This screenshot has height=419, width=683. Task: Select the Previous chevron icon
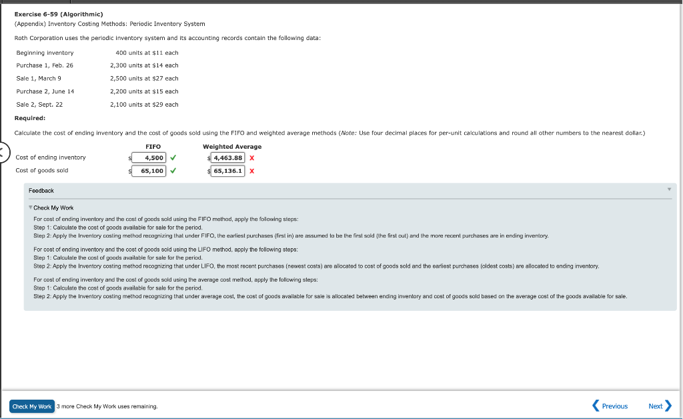pyautogui.click(x=596, y=406)
